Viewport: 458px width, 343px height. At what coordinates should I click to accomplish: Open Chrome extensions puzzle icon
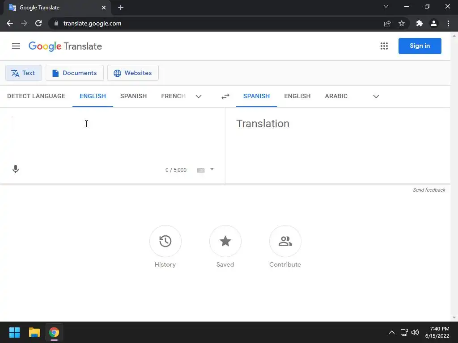[x=420, y=23]
